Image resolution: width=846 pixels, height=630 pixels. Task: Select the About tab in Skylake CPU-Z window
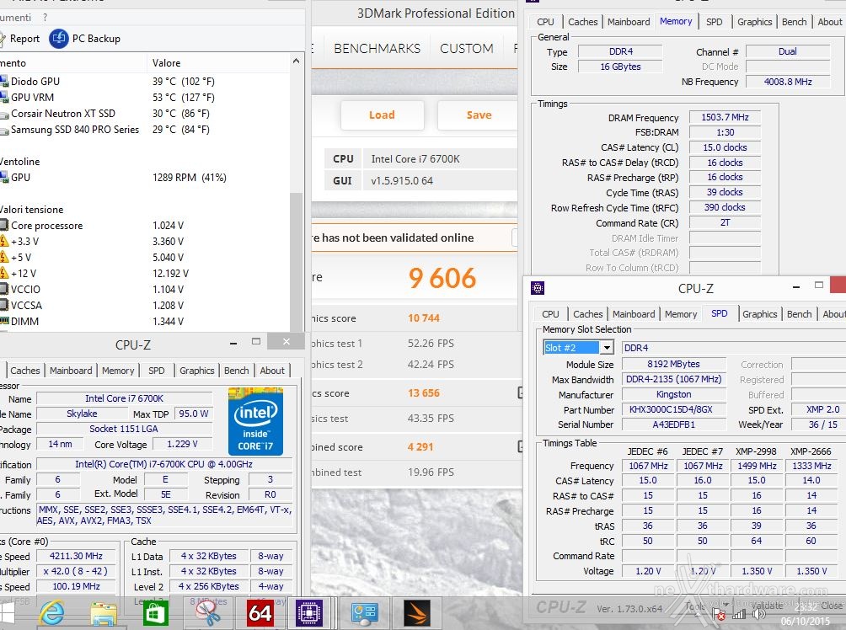272,371
